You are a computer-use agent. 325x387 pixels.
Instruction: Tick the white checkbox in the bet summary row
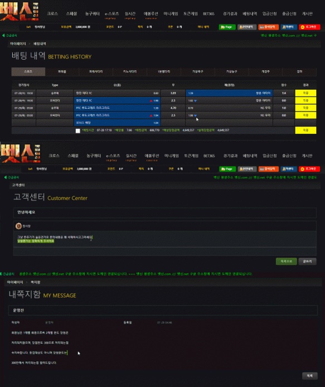[77, 130]
